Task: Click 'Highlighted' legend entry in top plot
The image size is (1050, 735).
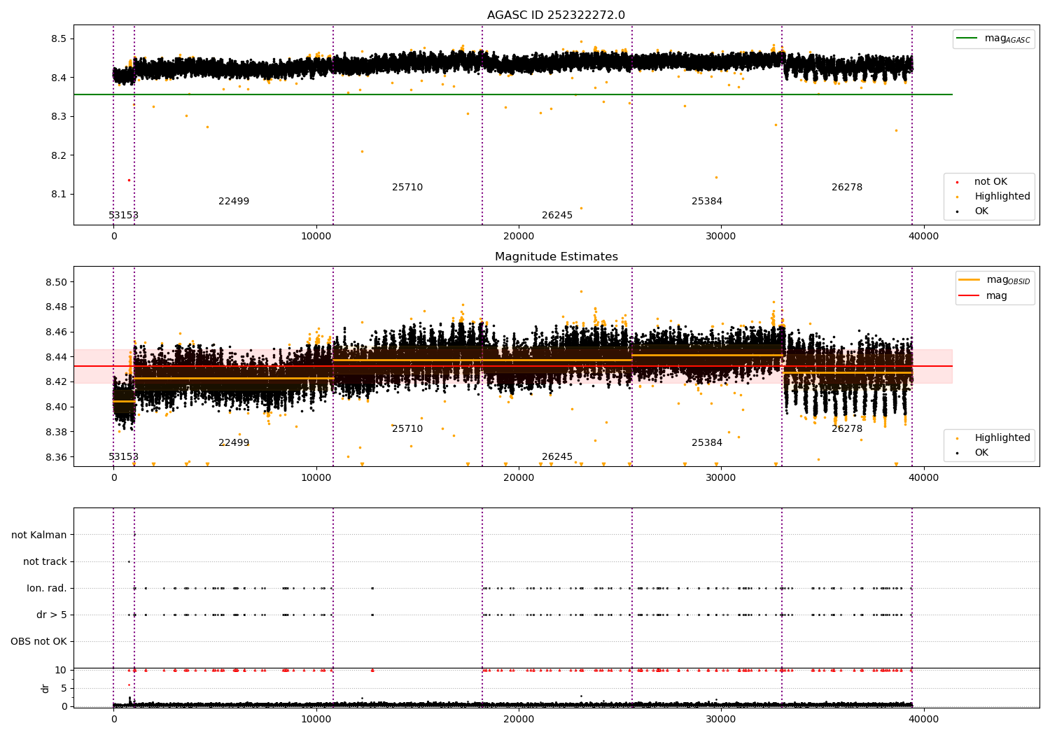Action: tap(1002, 197)
